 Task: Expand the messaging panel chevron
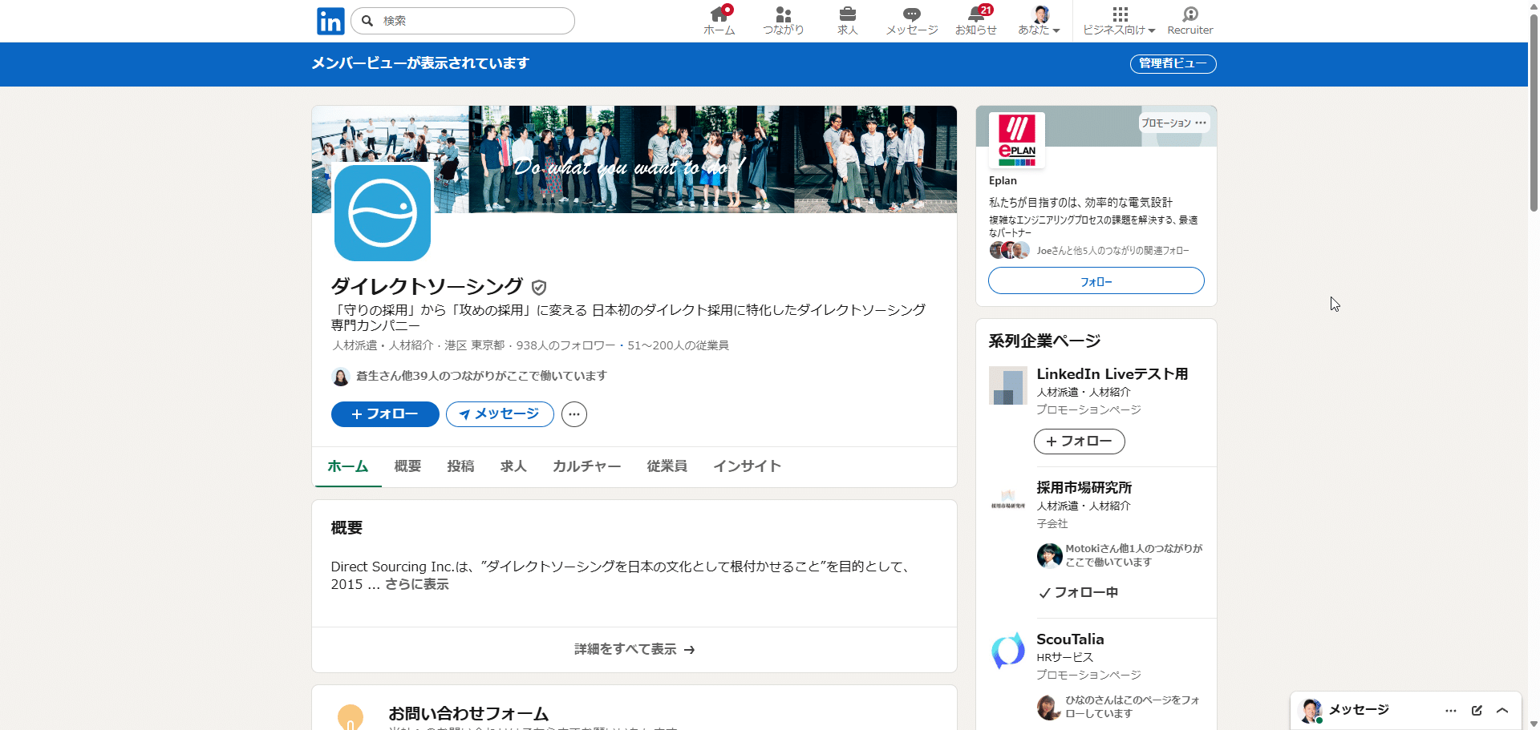1502,711
